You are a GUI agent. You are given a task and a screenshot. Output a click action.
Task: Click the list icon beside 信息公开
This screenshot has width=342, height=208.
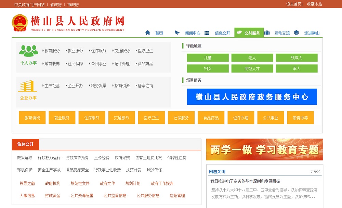(x=207, y=33)
